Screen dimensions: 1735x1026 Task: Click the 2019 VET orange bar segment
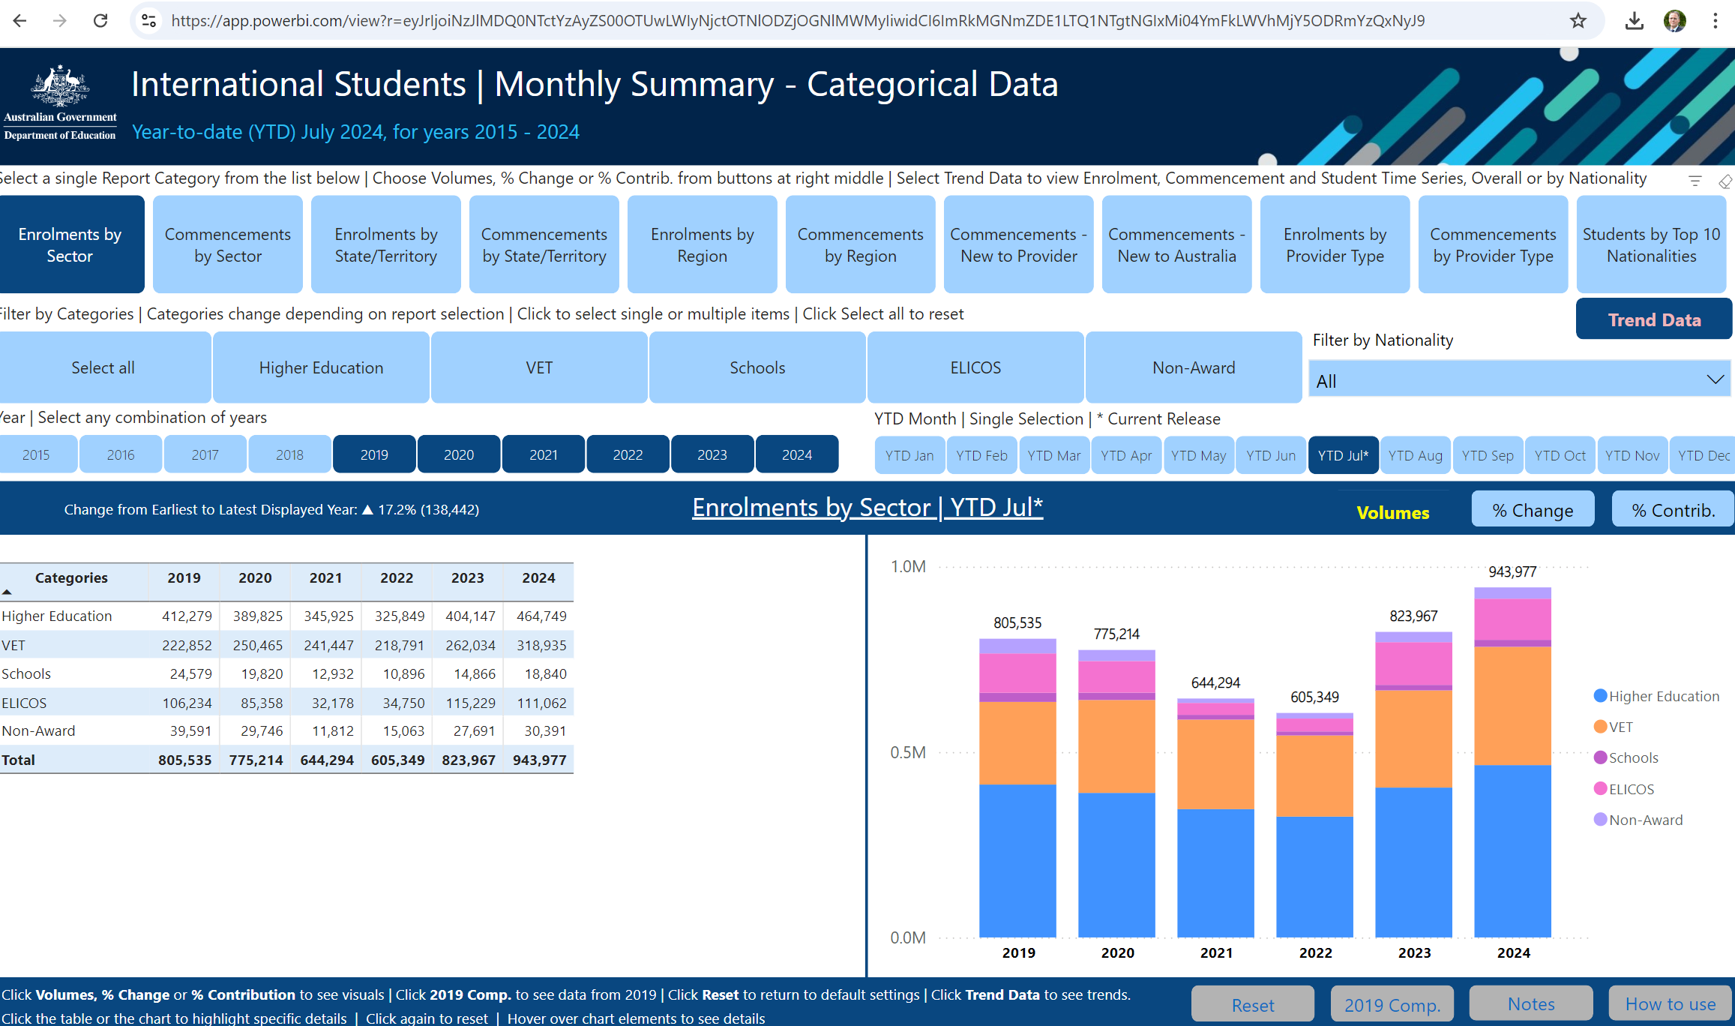[x=1017, y=742]
